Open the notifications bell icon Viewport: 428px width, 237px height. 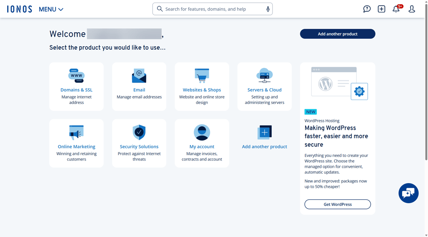pyautogui.click(x=396, y=9)
